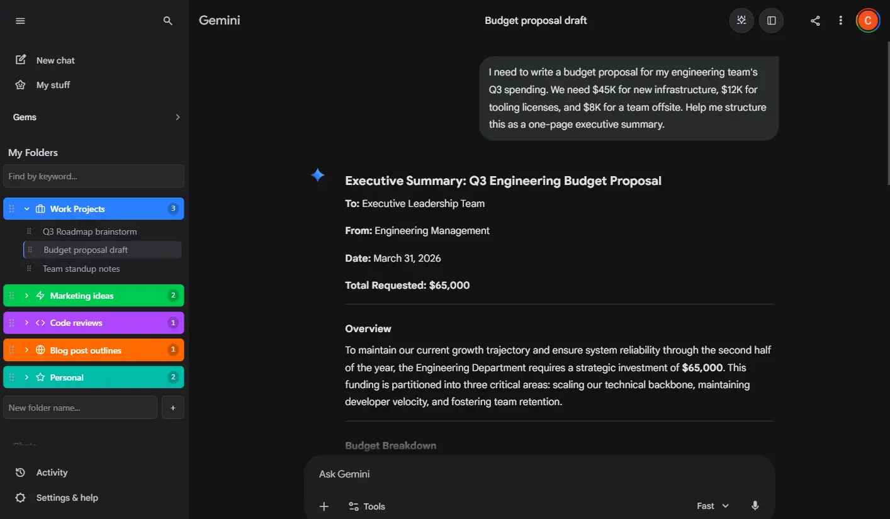Click the Find by keyword search field
890x519 pixels.
[x=94, y=176]
